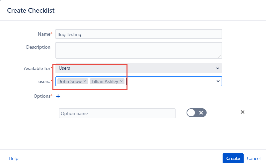
Task: Click into the Description text area
Action: click(x=139, y=50)
